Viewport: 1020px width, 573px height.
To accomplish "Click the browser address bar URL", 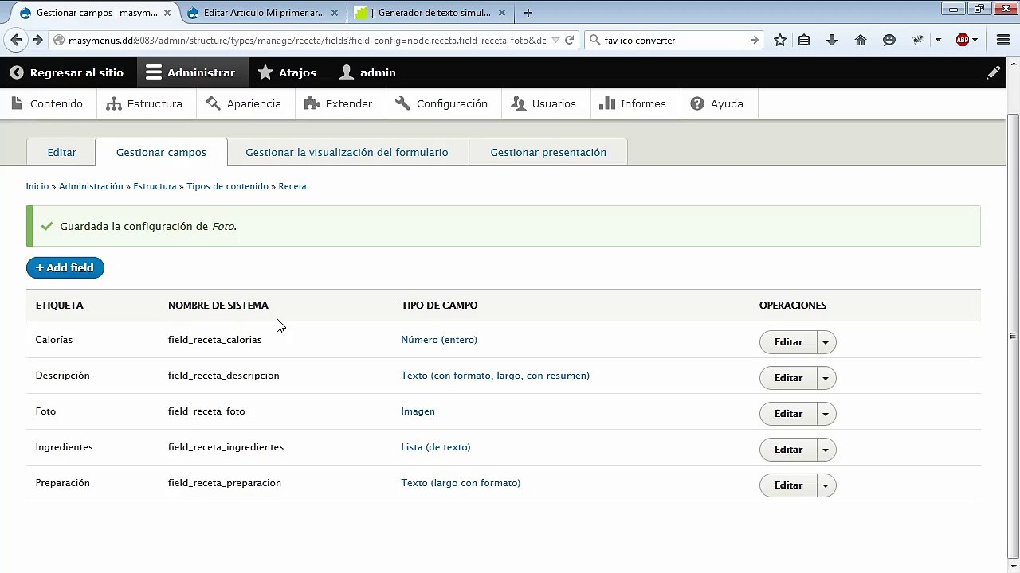I will tap(307, 41).
